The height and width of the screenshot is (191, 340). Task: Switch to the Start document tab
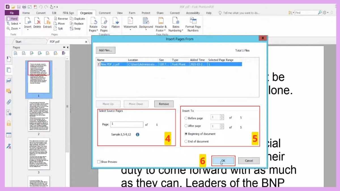click(18, 42)
